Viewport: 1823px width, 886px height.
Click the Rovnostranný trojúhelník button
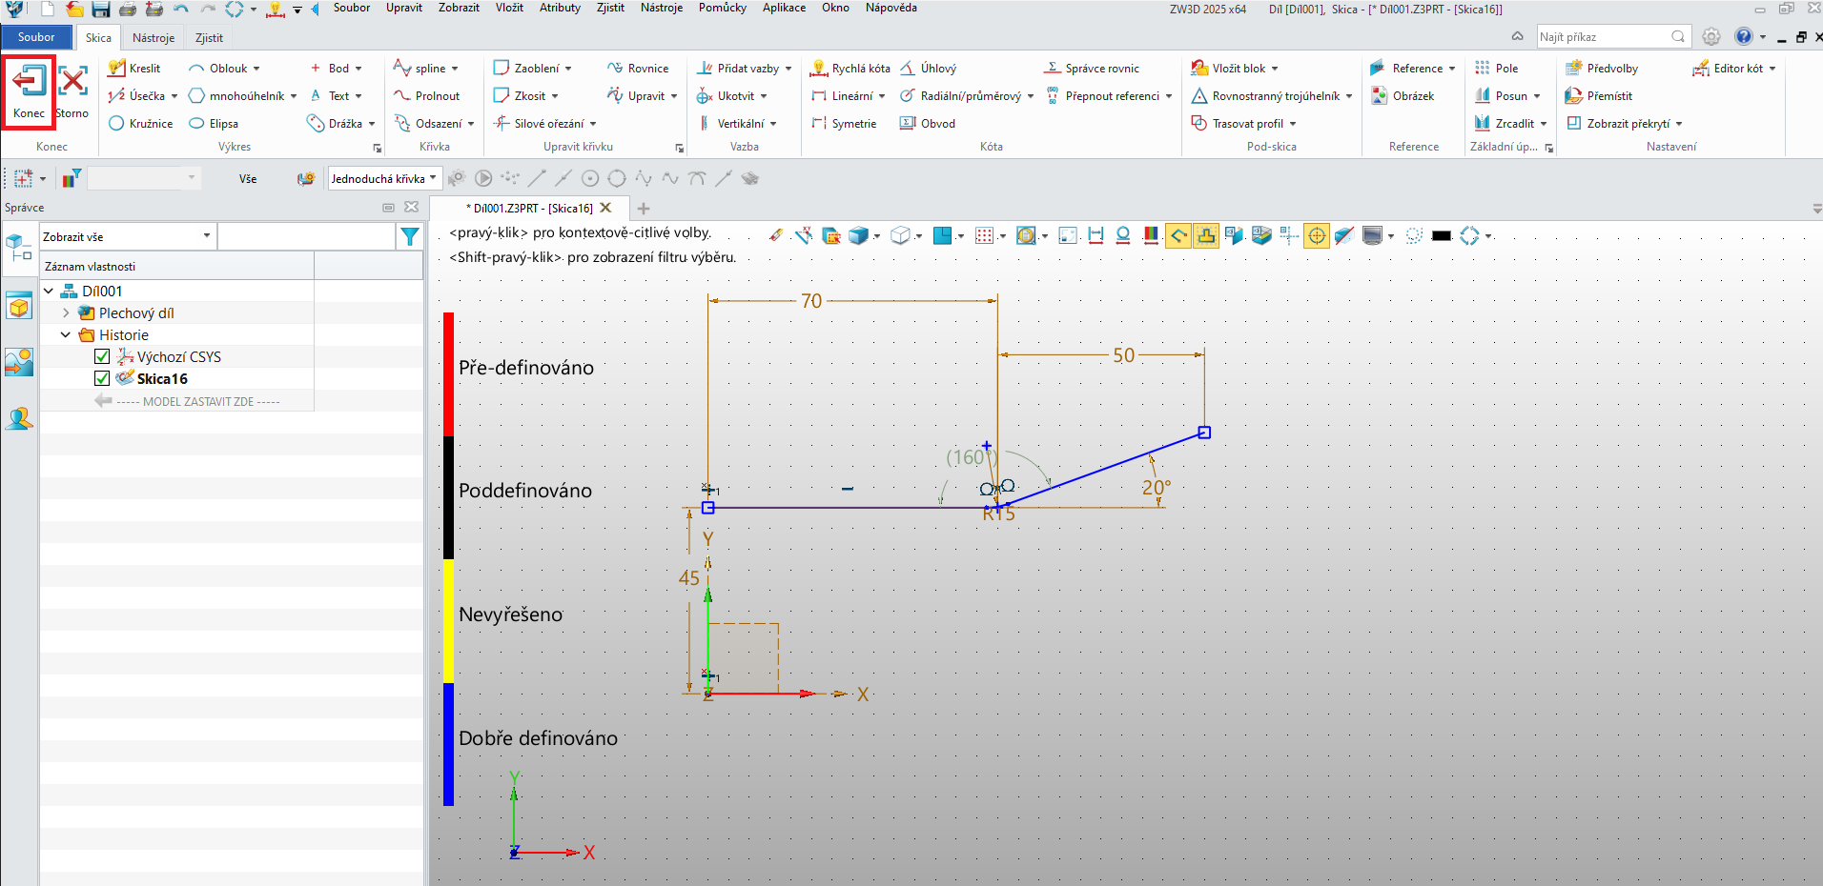(x=1272, y=96)
